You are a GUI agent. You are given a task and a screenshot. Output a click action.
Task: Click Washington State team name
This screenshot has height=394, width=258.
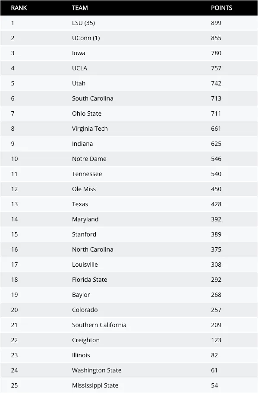click(x=97, y=370)
